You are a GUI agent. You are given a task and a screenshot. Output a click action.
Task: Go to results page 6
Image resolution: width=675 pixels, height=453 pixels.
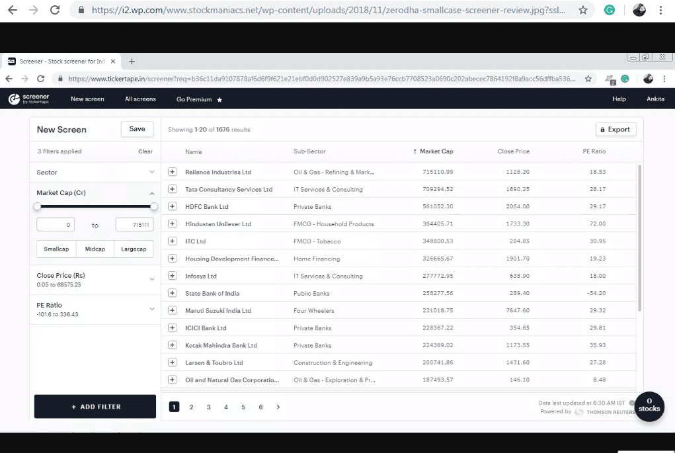[x=260, y=407]
